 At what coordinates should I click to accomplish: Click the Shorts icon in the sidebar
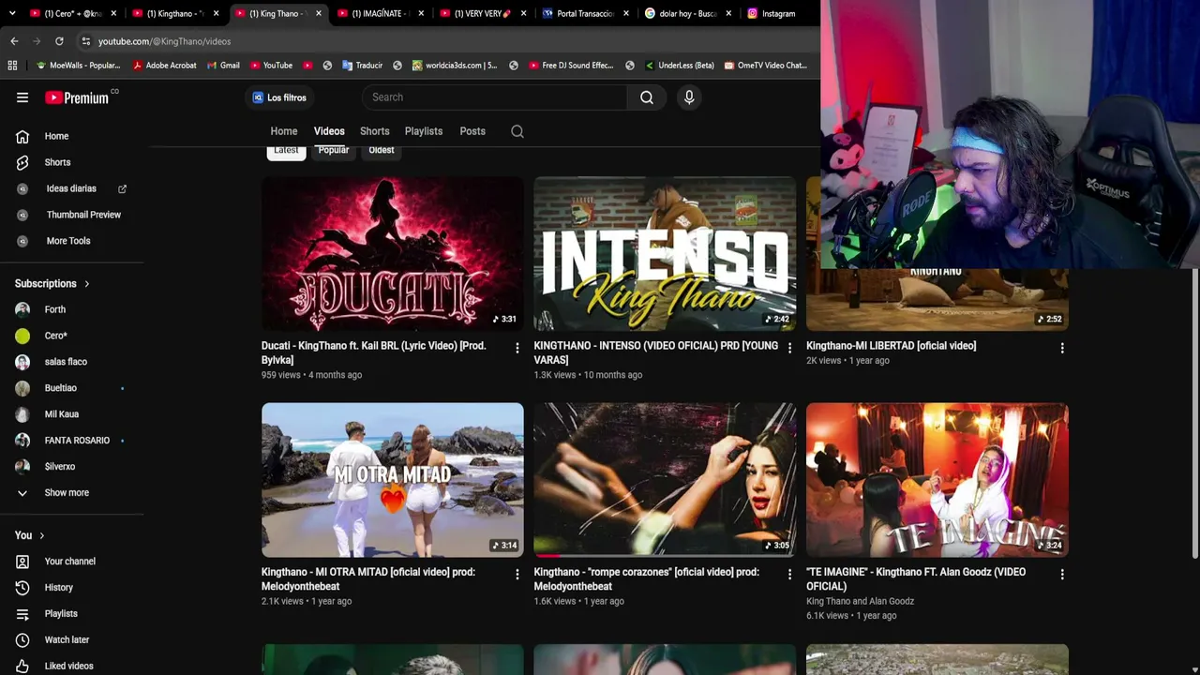point(22,162)
